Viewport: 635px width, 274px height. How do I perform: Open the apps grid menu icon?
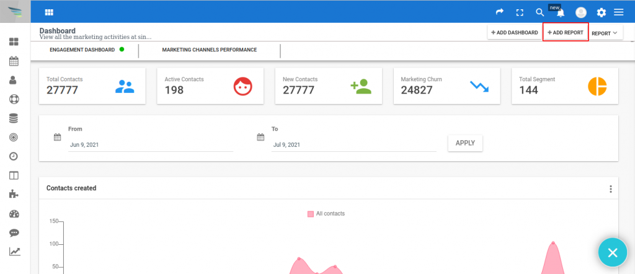[x=49, y=12]
